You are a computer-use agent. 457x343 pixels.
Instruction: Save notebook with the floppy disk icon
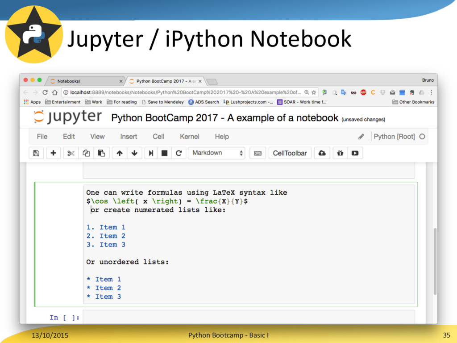point(36,153)
